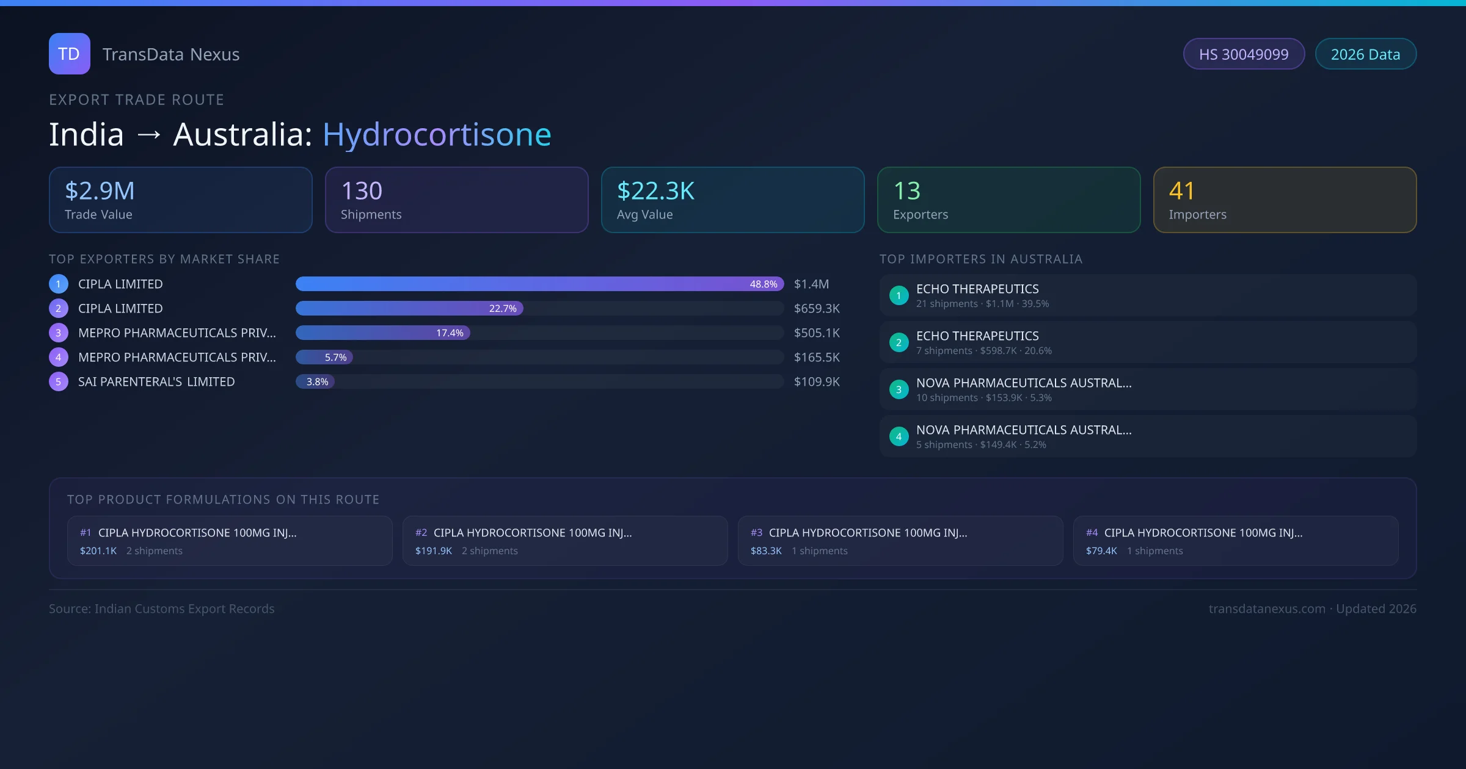Click the green rank 3 importer badge
1466x769 pixels.
click(899, 389)
